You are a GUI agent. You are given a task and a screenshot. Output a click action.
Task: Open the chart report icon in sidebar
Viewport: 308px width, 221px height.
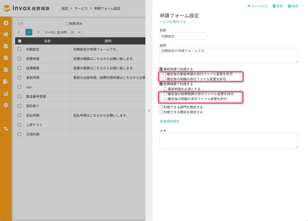[6, 93]
